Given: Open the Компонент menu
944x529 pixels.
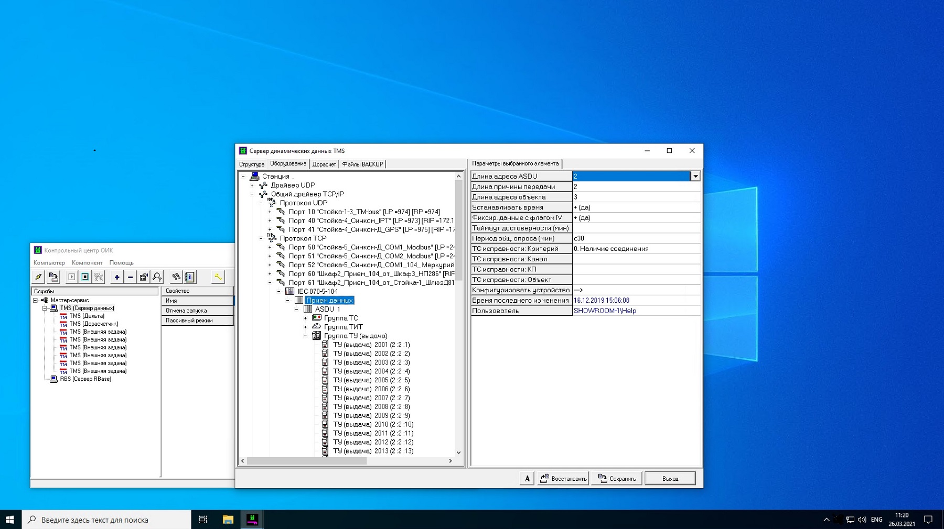Looking at the screenshot, I should (87, 263).
